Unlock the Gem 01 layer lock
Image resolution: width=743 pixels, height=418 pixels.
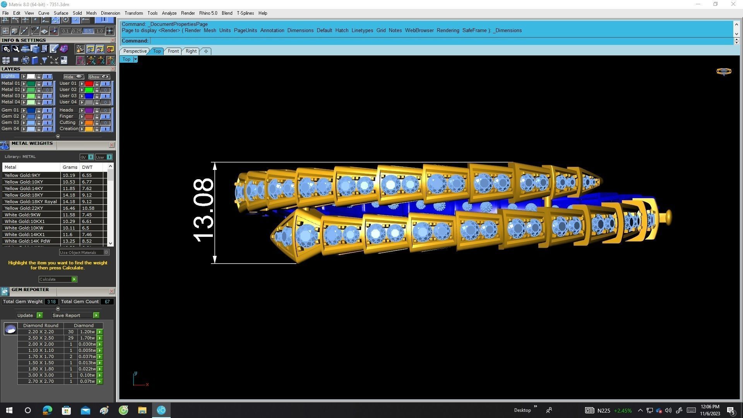(x=39, y=110)
